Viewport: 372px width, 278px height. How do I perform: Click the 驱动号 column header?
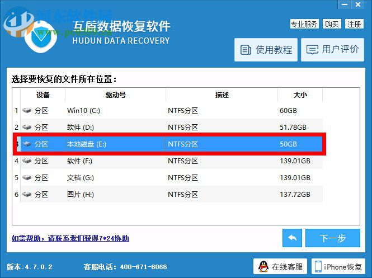[x=116, y=95]
